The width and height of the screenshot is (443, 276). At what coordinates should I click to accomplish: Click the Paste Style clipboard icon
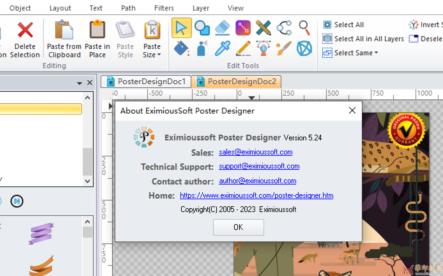(x=125, y=30)
